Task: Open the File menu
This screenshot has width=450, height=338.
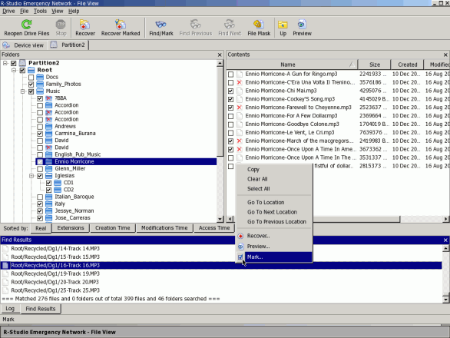Action: [x=24, y=12]
